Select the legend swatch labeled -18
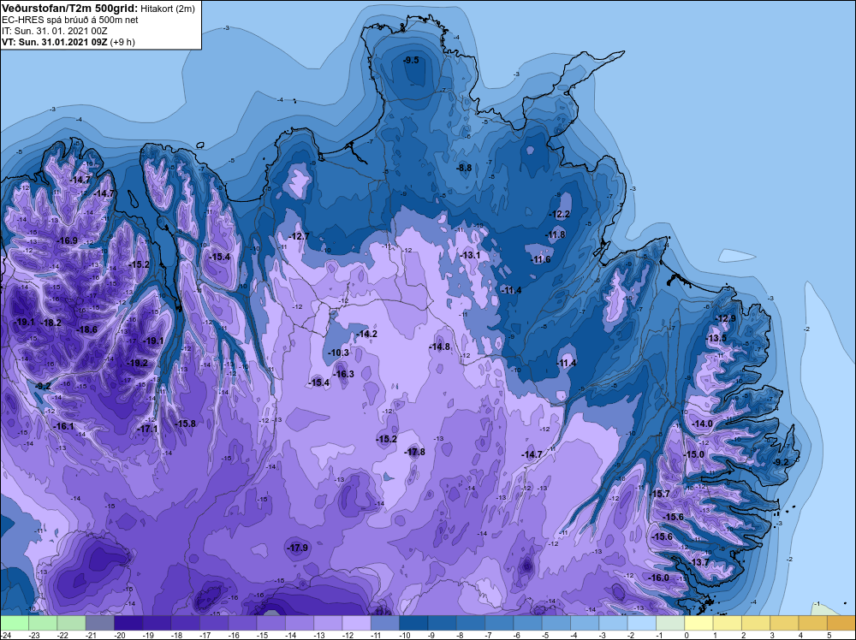The height and width of the screenshot is (640, 856). point(186,623)
